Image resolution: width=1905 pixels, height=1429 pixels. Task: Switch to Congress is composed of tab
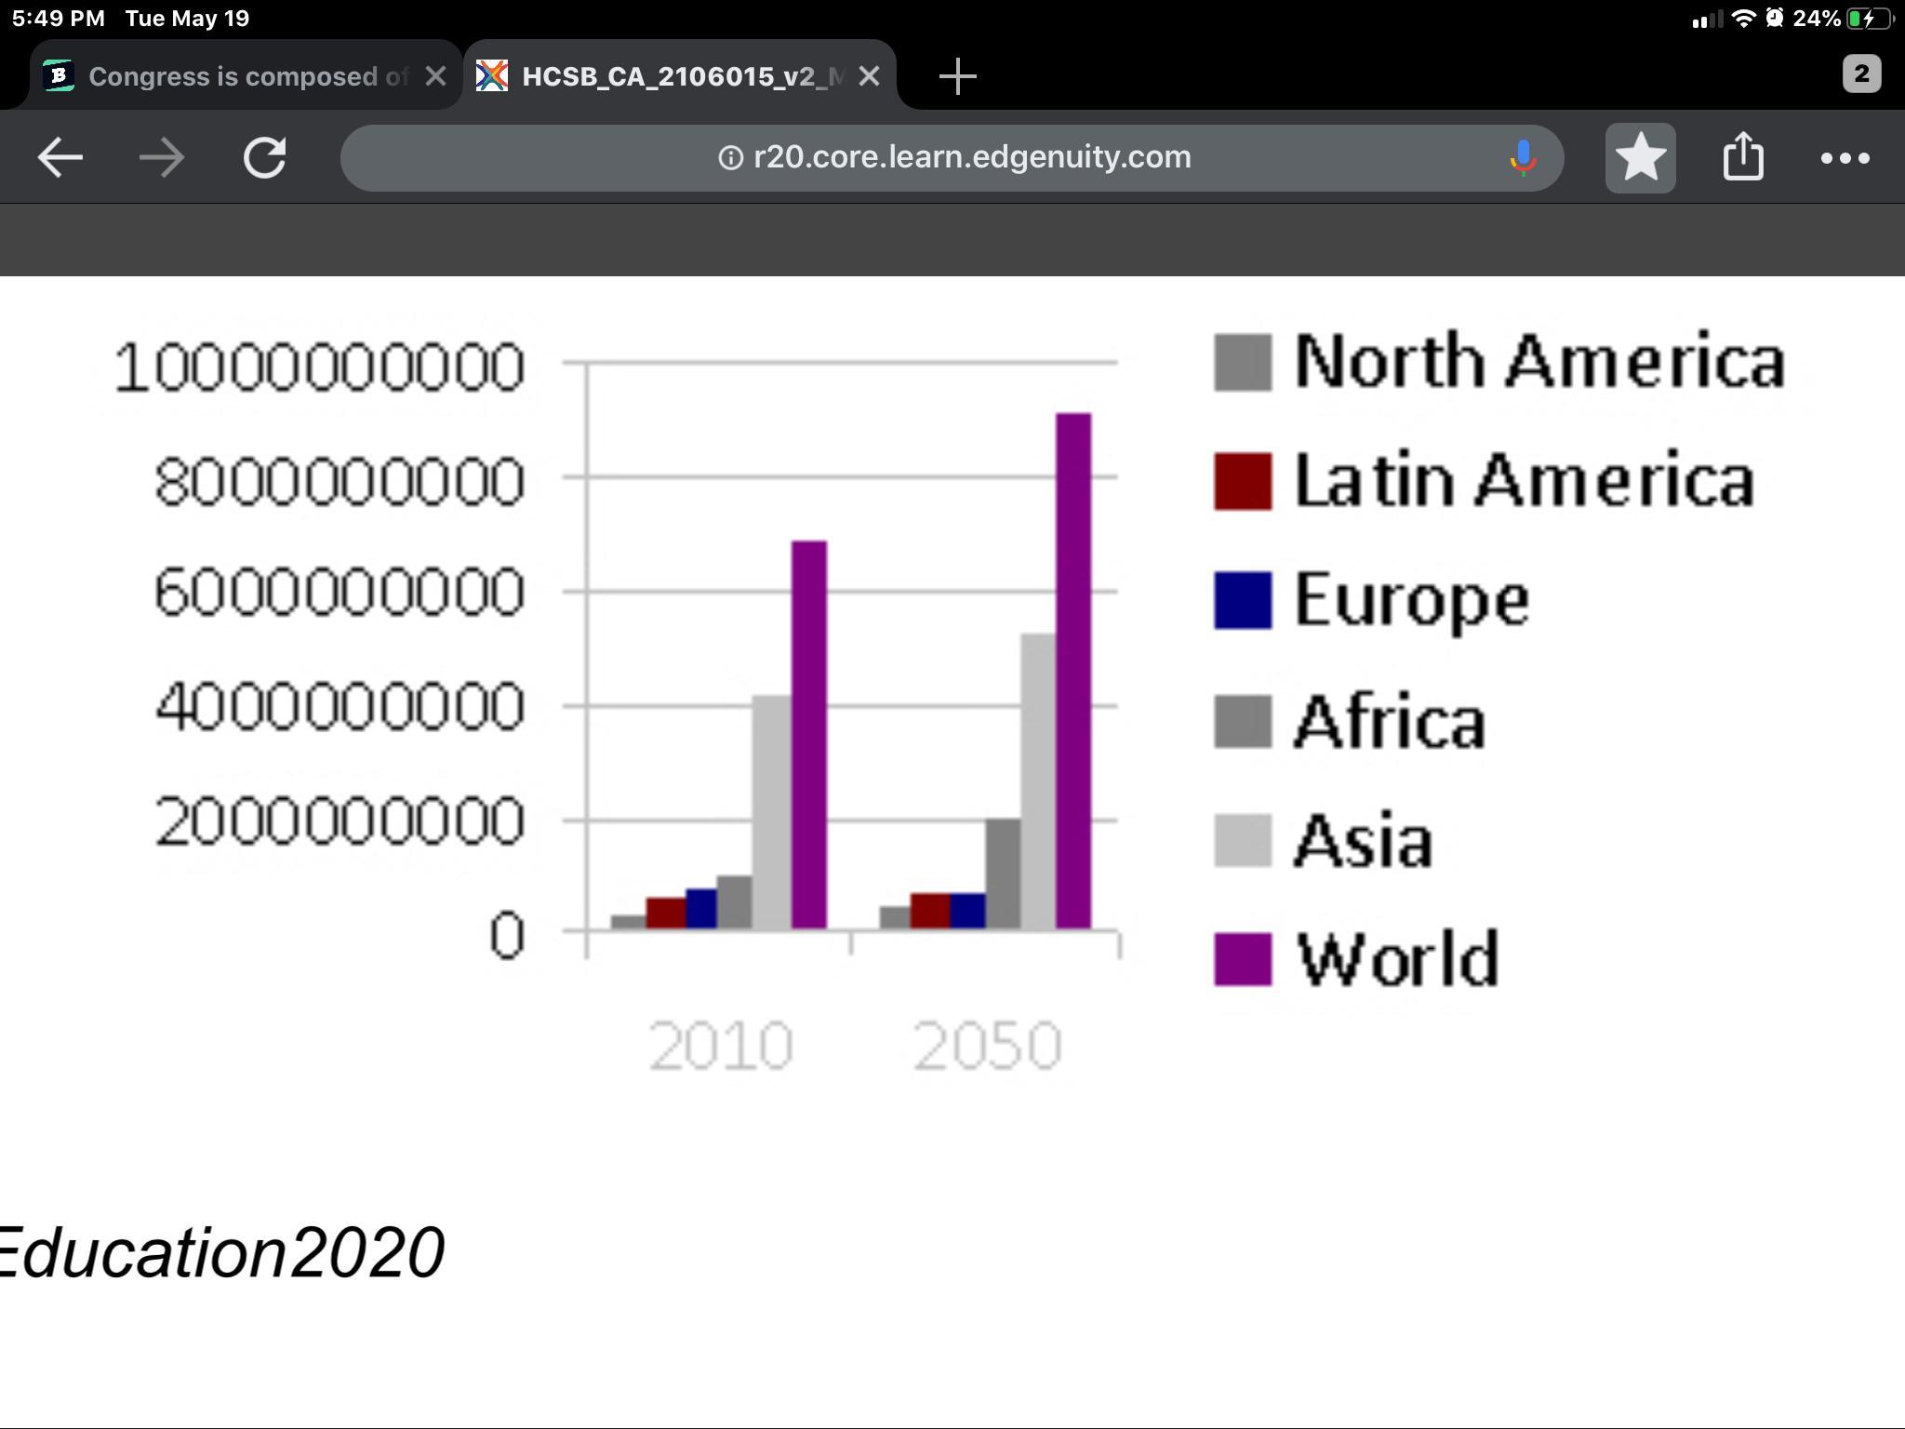click(x=233, y=76)
